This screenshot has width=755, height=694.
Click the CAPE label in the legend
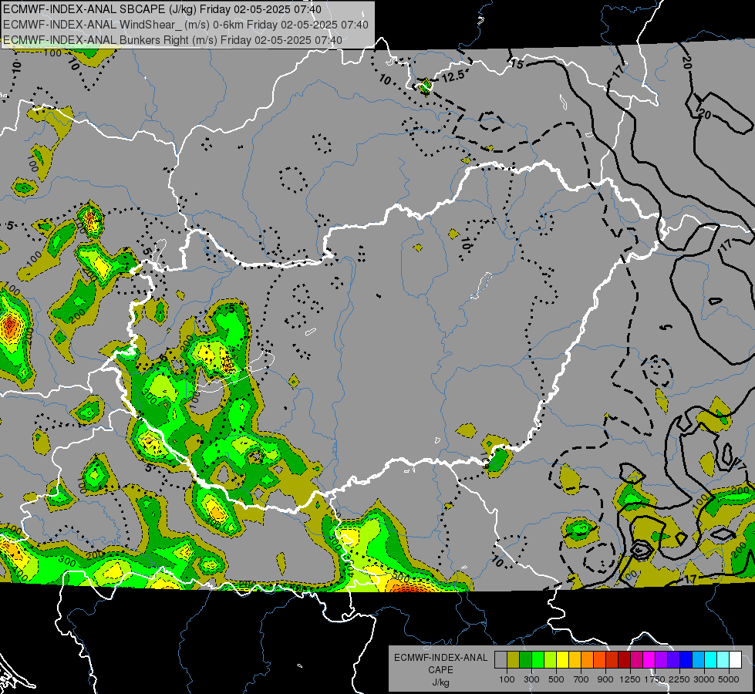[x=440, y=670]
